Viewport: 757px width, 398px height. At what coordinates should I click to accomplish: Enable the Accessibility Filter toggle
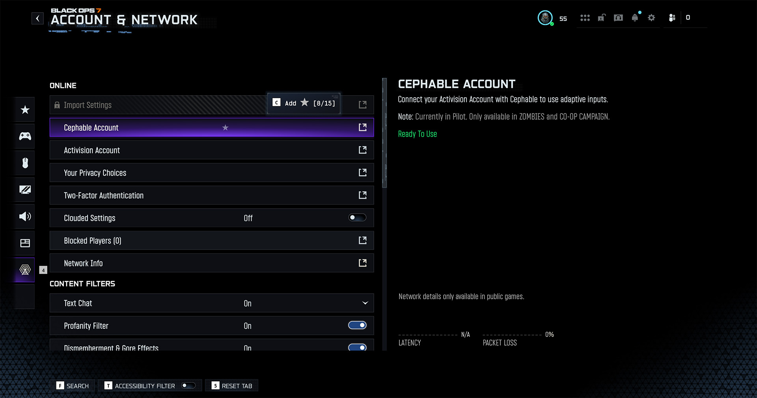tap(188, 386)
